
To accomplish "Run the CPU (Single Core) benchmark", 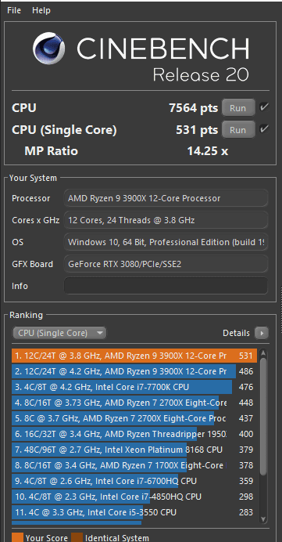I will 238,129.
